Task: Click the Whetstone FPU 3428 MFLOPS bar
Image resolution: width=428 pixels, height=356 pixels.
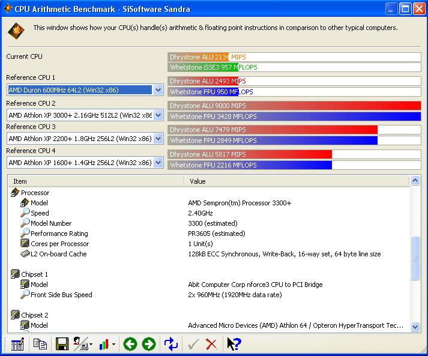Action: click(294, 116)
